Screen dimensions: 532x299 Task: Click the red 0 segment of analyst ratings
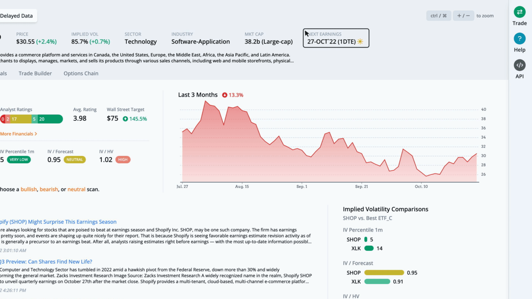[x=3, y=119]
